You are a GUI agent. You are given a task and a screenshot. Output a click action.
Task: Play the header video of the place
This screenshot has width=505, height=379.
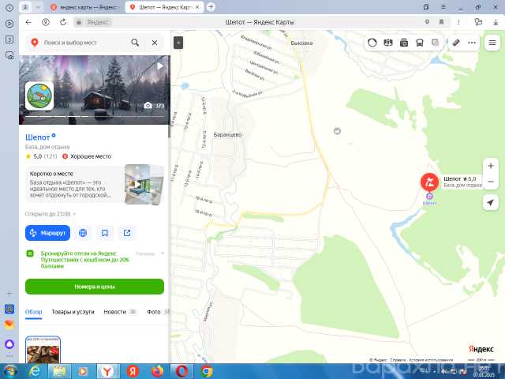click(x=160, y=66)
